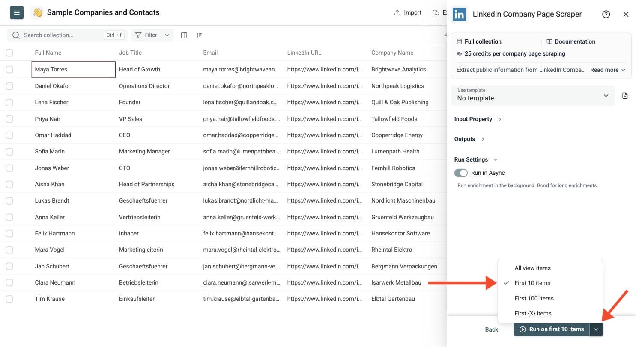
Task: Open the Filter dropdown
Action: 152,35
